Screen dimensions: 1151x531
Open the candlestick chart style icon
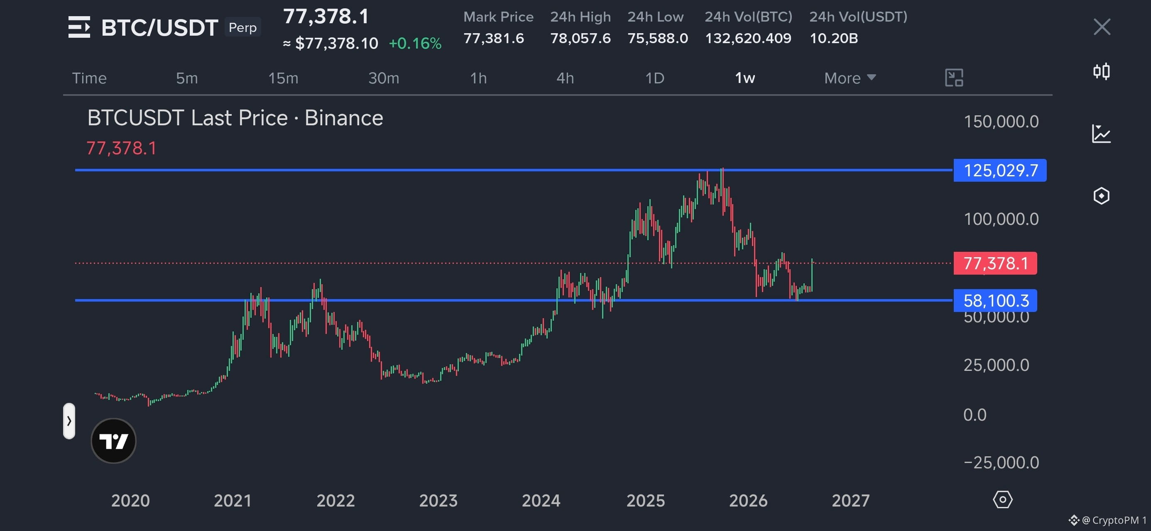(x=1102, y=71)
